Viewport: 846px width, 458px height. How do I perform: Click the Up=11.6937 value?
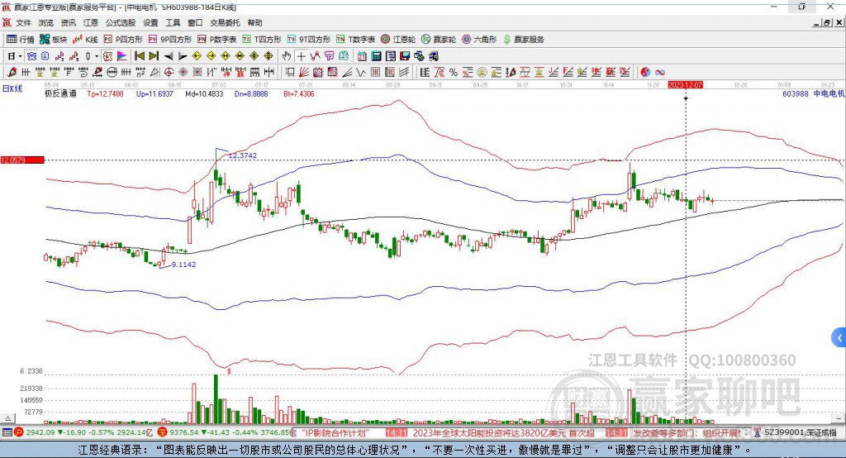pyautogui.click(x=154, y=94)
